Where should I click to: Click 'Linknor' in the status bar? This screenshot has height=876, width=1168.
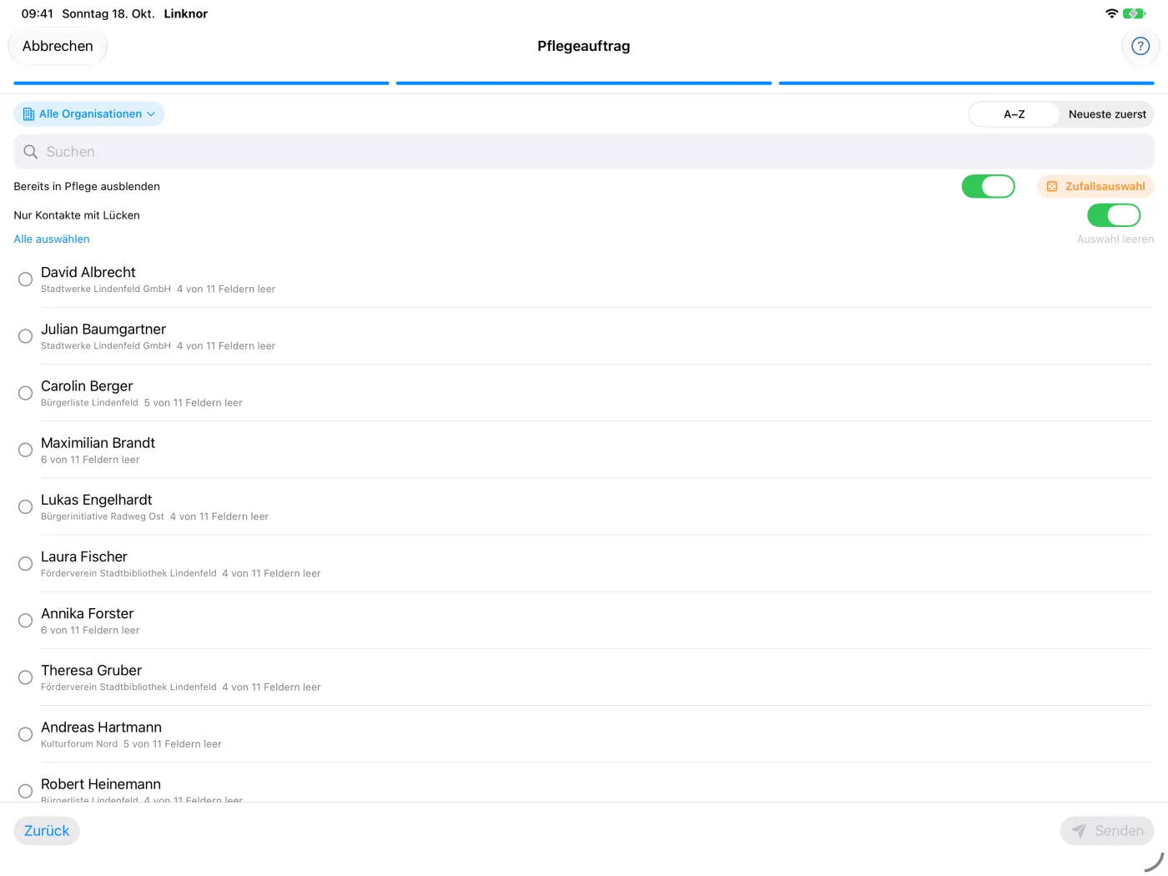[x=185, y=14]
